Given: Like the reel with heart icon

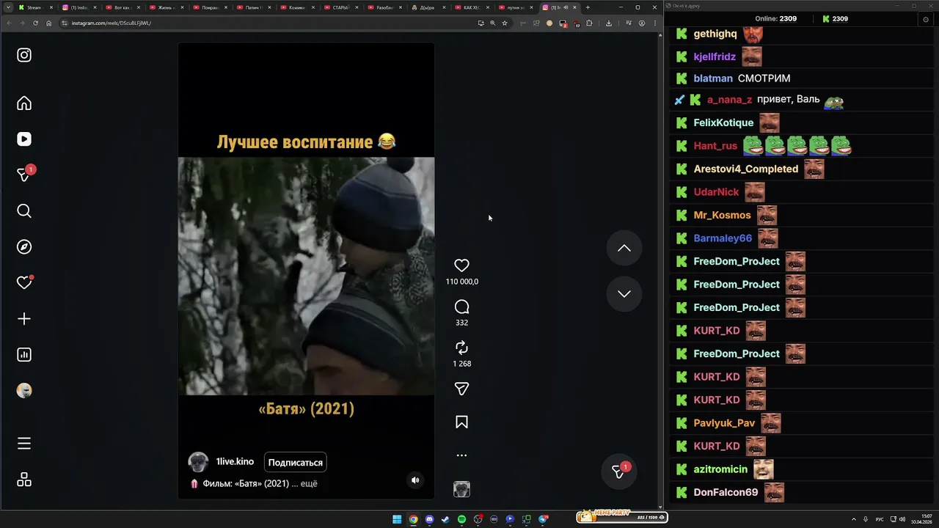Looking at the screenshot, I should [461, 265].
